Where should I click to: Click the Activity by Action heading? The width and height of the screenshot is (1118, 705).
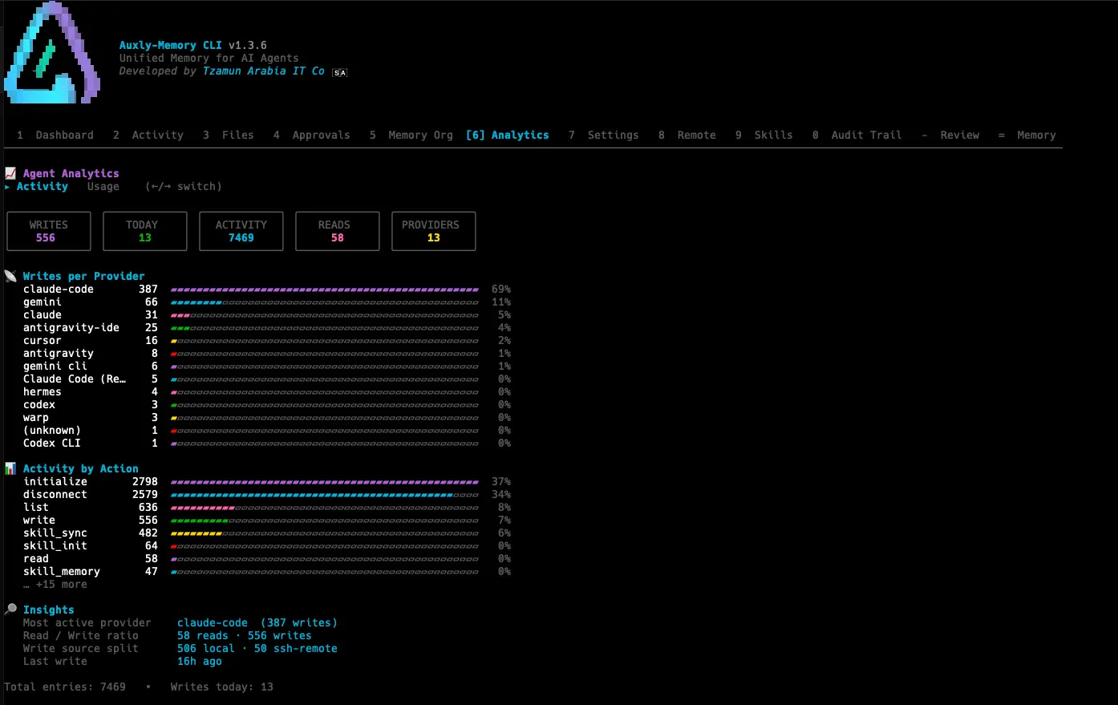coord(81,468)
